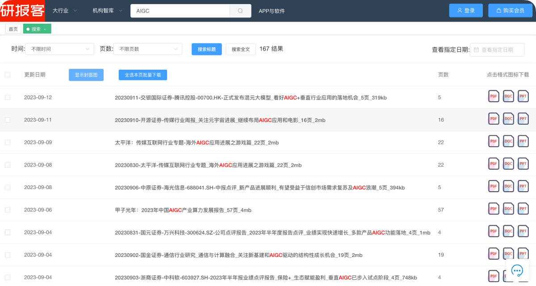This screenshot has width=536, height=286.
Task: Click the magnifier search icon button
Action: pos(240,11)
